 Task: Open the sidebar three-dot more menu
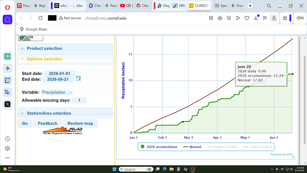click(8, 158)
